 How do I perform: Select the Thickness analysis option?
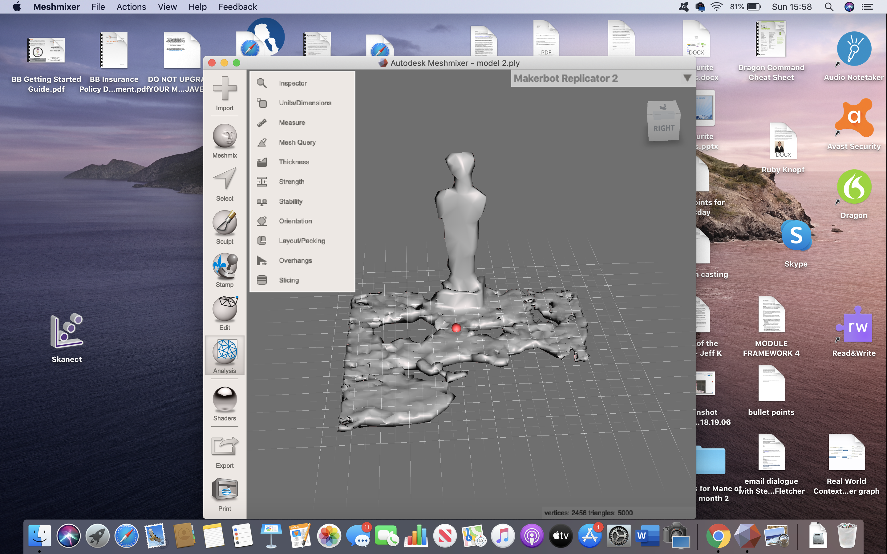294,162
